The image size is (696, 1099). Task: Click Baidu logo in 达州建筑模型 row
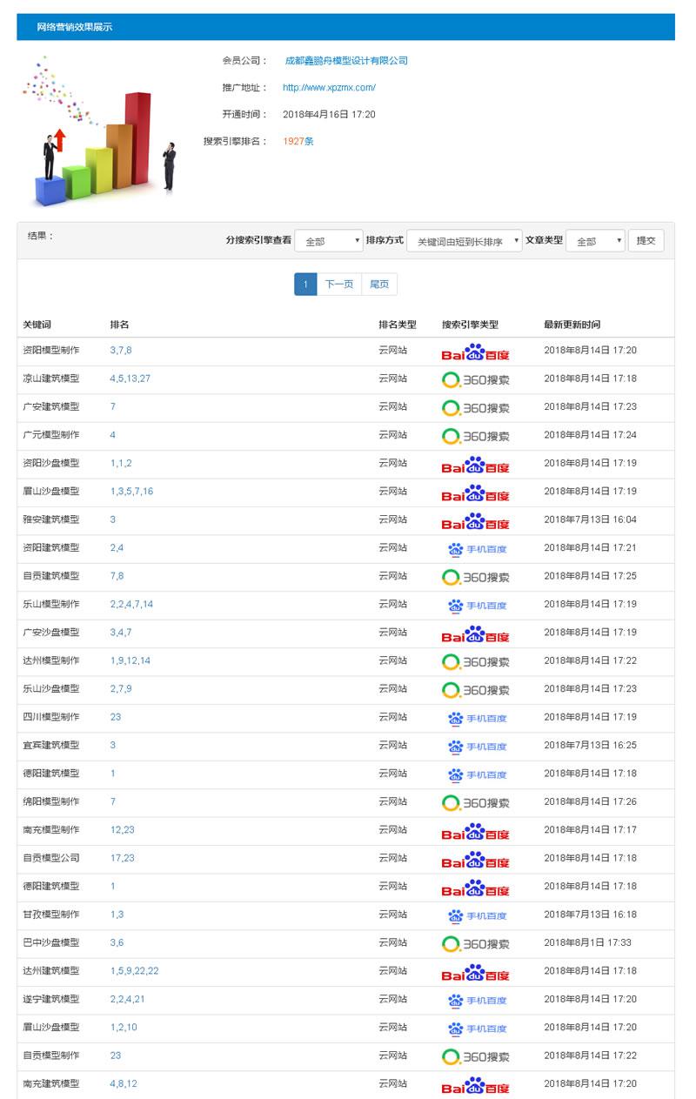(475, 972)
